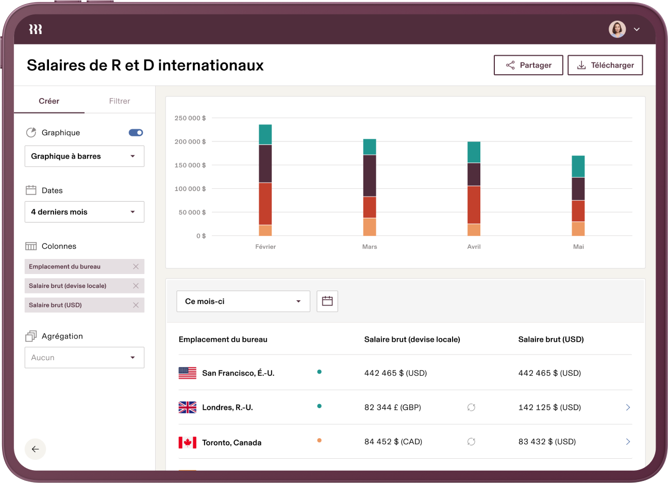Select the Créer tab
The image size is (668, 483).
coord(49,101)
